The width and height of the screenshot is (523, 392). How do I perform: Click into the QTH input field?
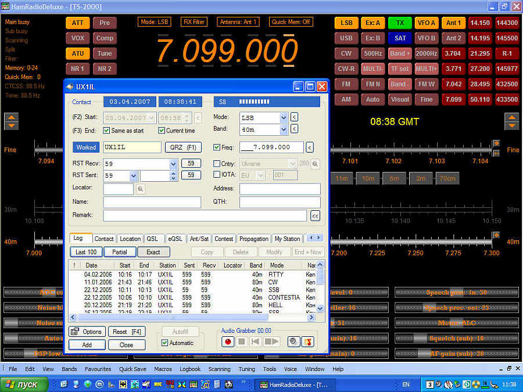pos(280,202)
